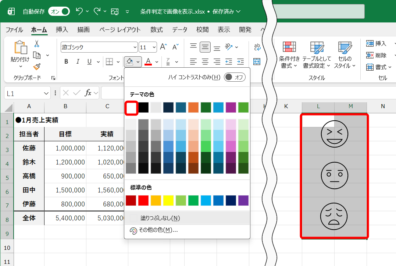Click the decrease indent icon
396x266 pixels.
[x=229, y=62]
